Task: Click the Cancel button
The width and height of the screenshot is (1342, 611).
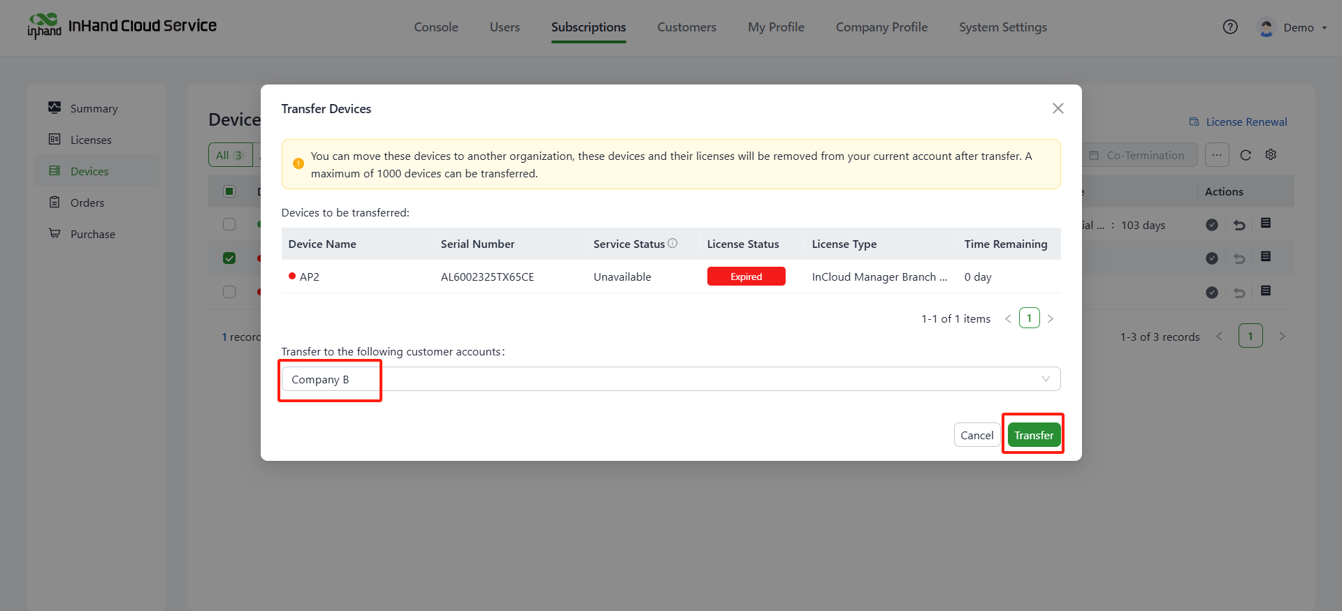Action: [976, 435]
